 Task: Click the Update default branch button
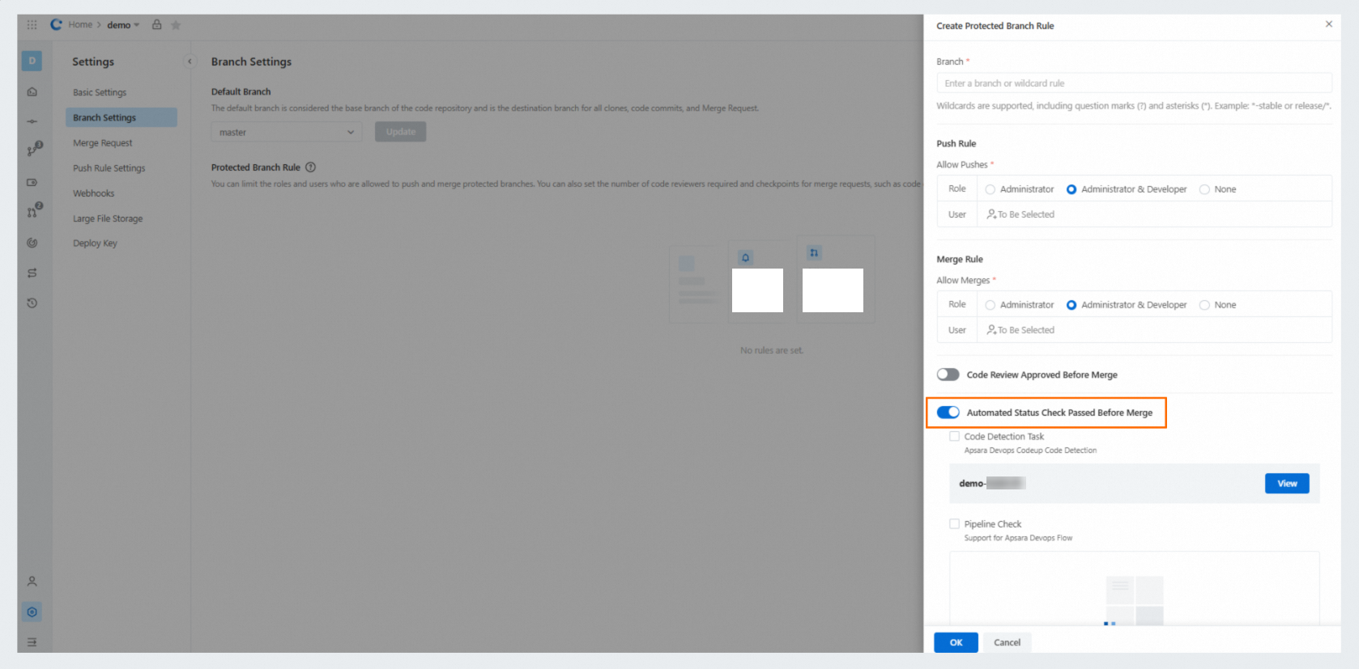(x=401, y=132)
